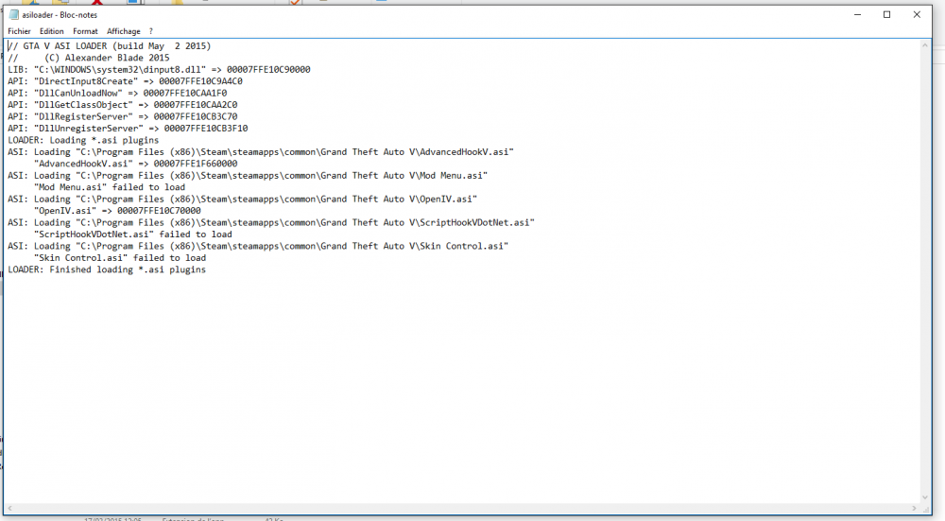Open the Affichage menu
The width and height of the screenshot is (945, 521).
point(124,31)
